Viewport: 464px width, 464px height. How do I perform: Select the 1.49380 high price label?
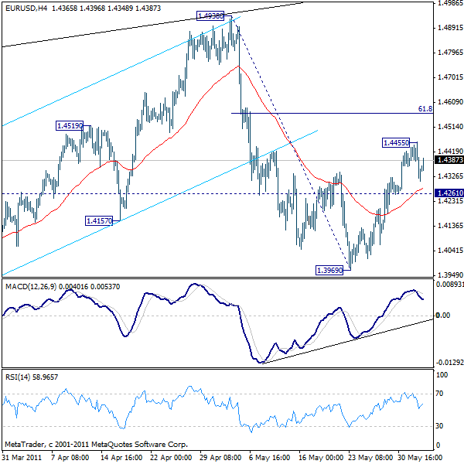[x=210, y=15]
